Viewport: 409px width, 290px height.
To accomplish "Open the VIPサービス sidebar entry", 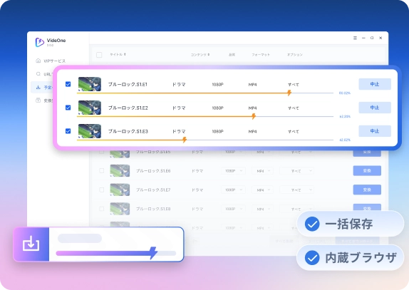I will [x=51, y=61].
